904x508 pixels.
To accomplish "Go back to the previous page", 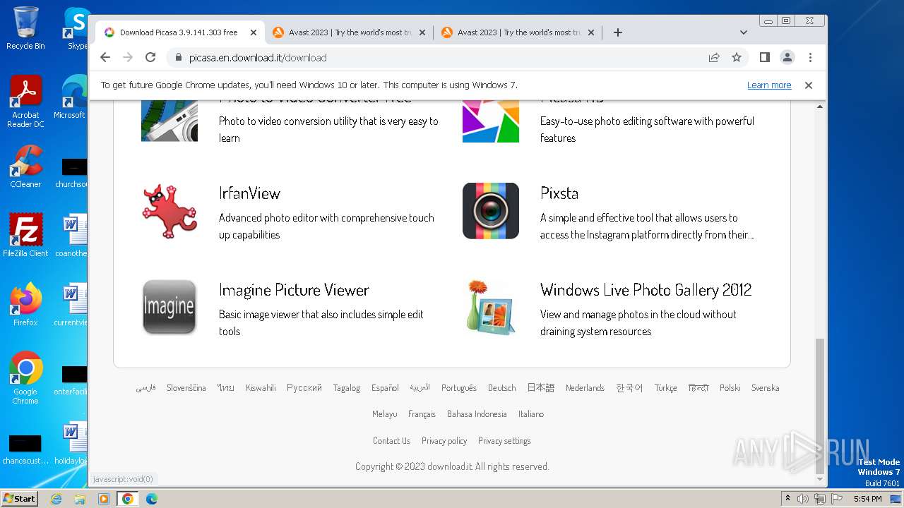I will tap(105, 57).
